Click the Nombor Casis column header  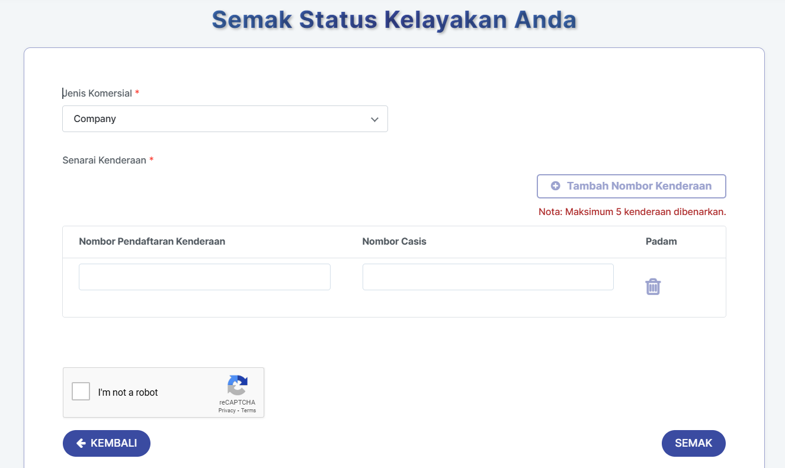pyautogui.click(x=395, y=242)
